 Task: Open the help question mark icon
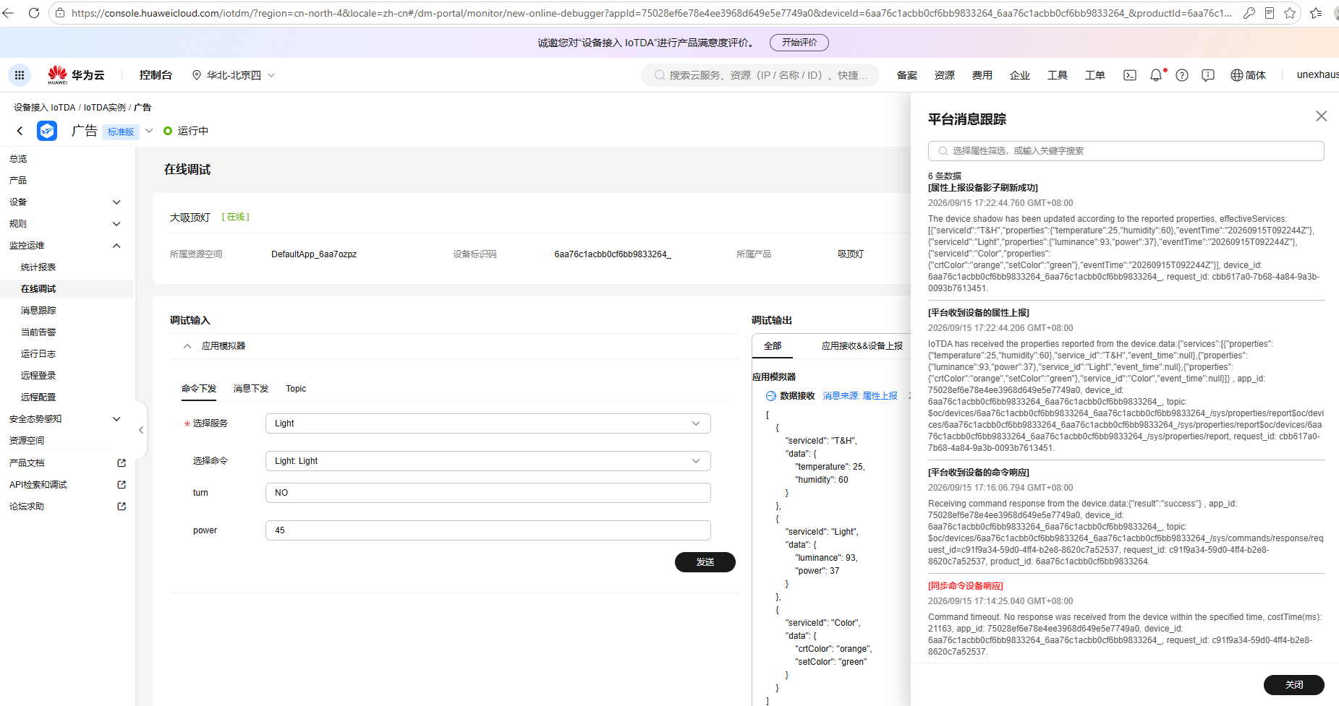tap(1182, 75)
